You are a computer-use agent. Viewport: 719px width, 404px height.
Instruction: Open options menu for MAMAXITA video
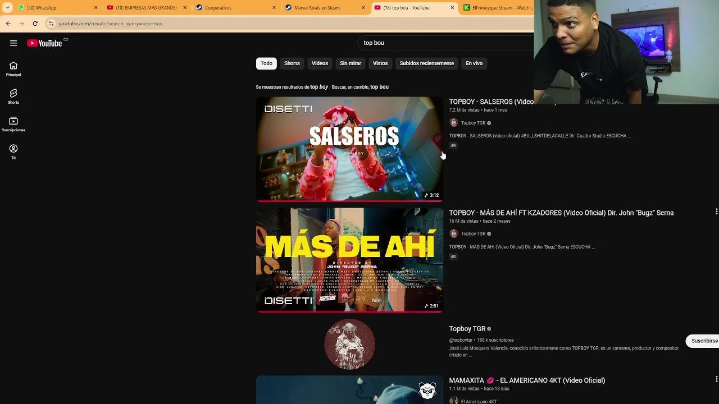[x=716, y=379]
